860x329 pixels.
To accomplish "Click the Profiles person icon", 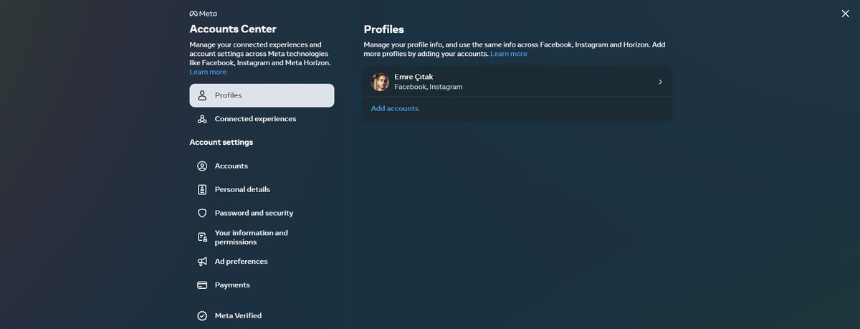I will click(x=202, y=95).
